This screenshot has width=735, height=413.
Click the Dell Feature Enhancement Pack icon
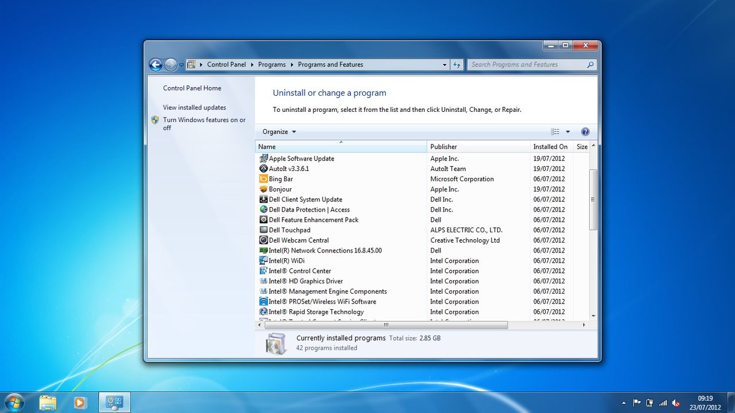click(264, 220)
